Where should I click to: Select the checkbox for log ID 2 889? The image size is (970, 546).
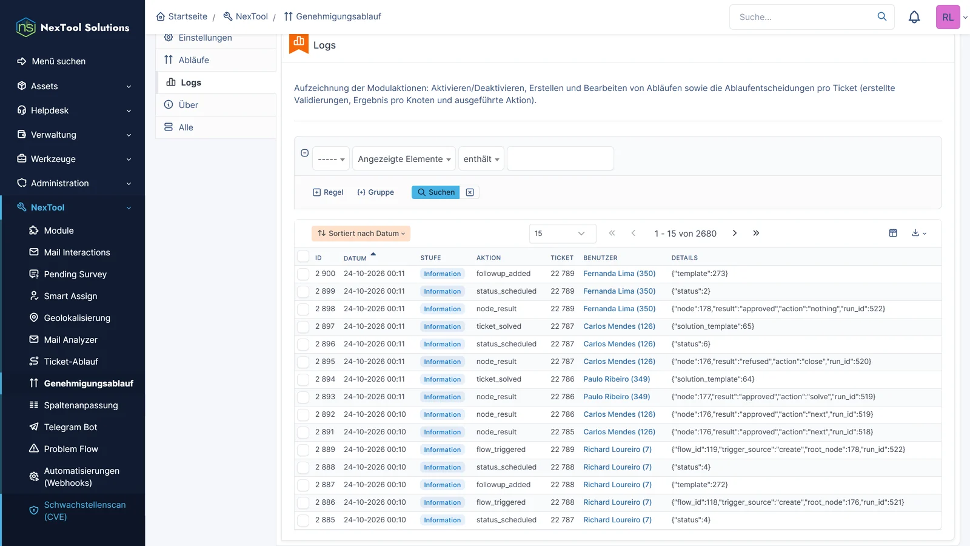(x=303, y=450)
